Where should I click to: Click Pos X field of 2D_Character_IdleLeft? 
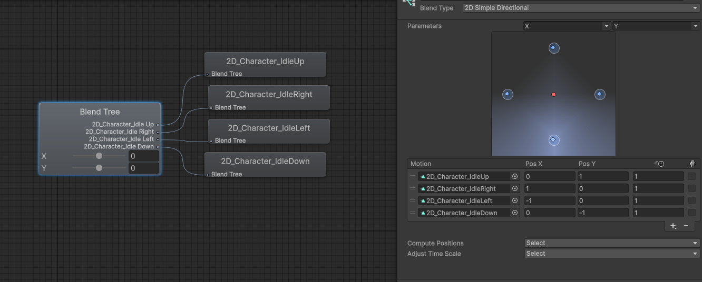coord(549,201)
